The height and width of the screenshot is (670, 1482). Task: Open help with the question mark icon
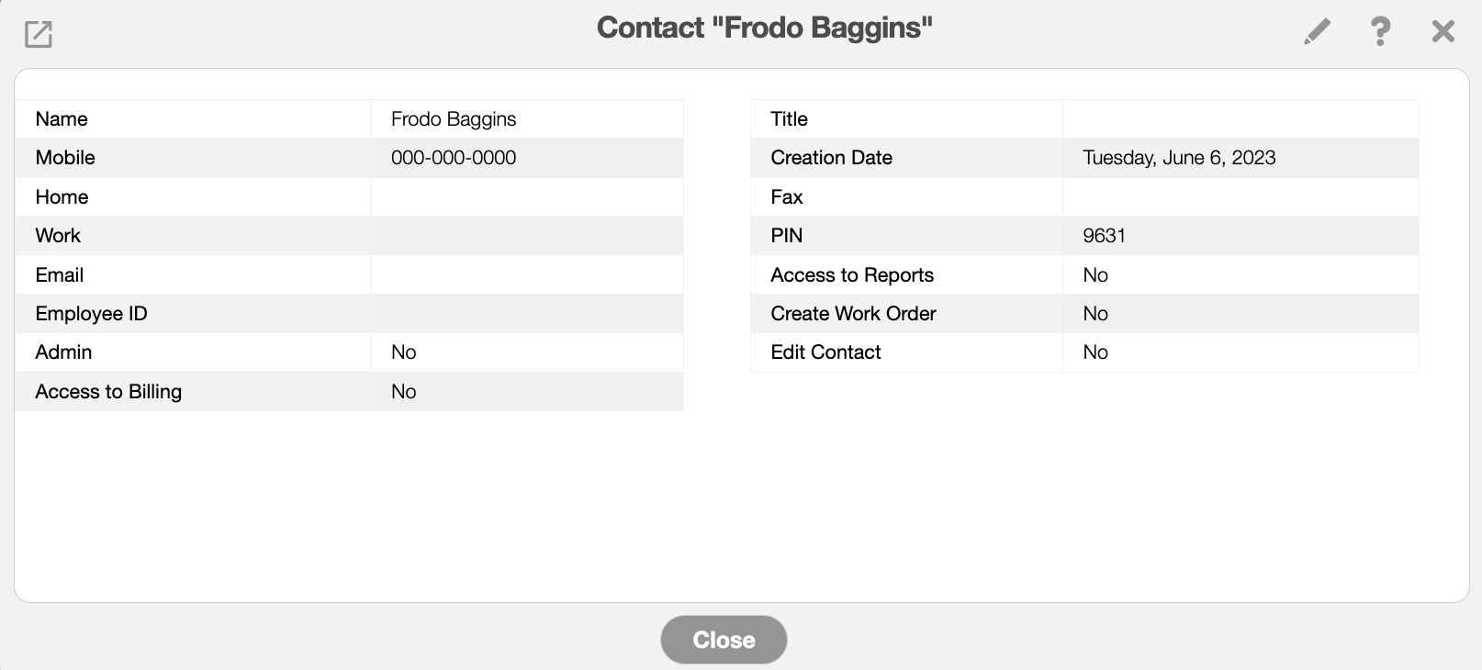[1379, 32]
